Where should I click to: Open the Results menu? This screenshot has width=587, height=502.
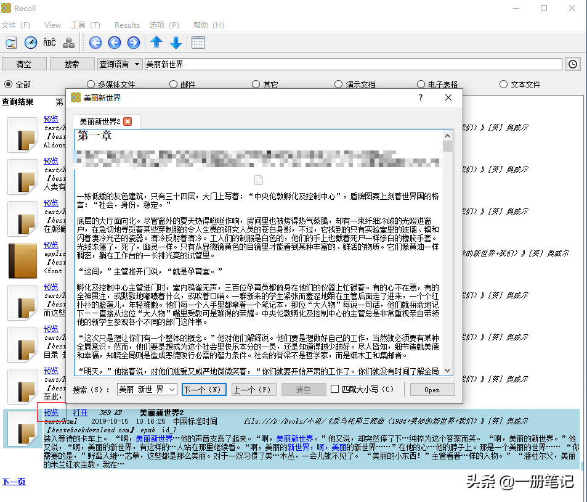pos(127,25)
